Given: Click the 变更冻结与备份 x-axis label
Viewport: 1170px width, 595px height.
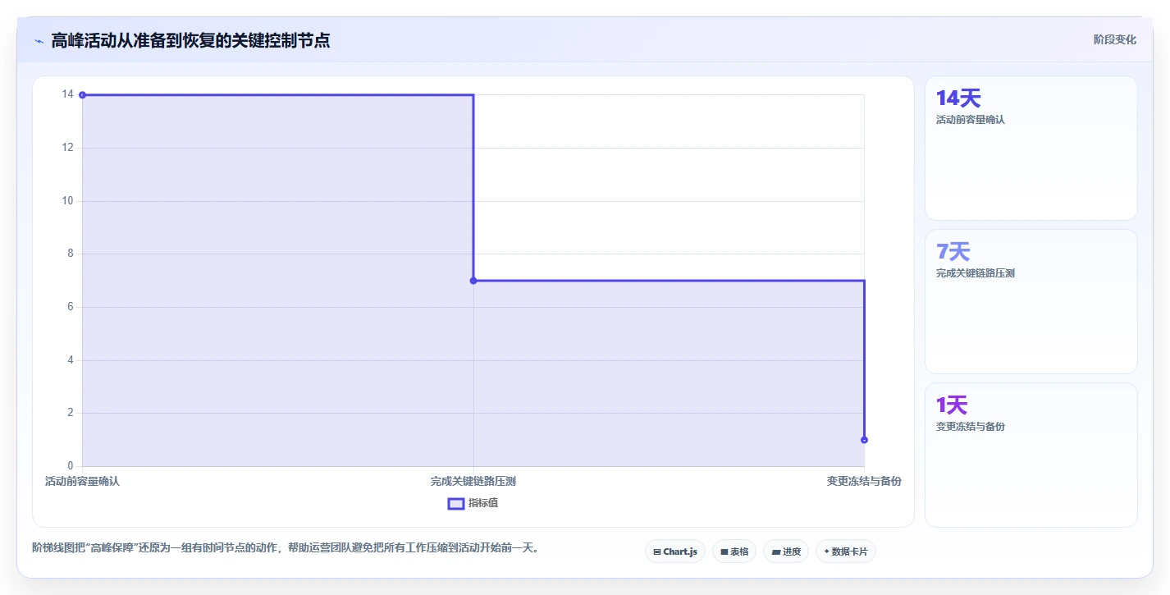Looking at the screenshot, I should [x=864, y=481].
